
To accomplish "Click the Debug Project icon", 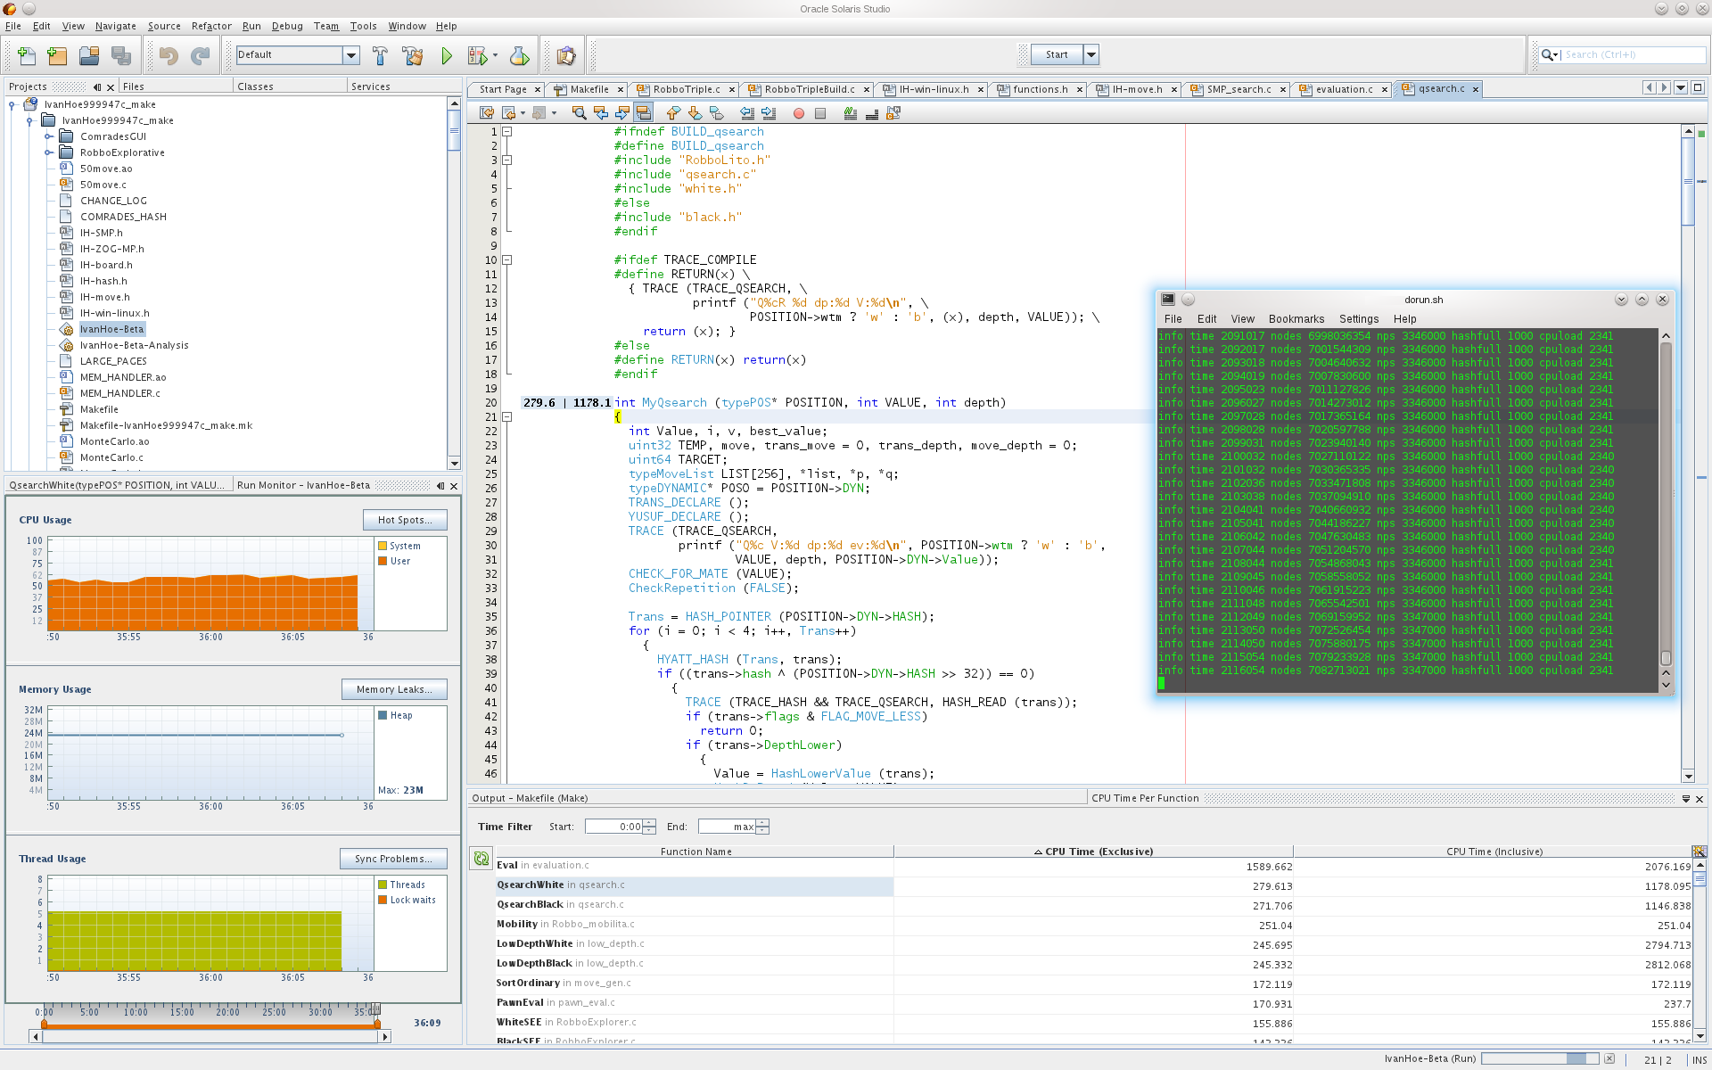I will pos(478,55).
